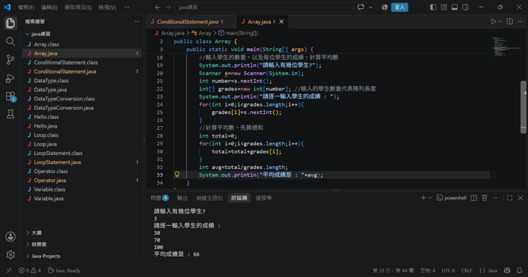
Task: Add a new terminal with plus icon
Action: [x=423, y=198]
